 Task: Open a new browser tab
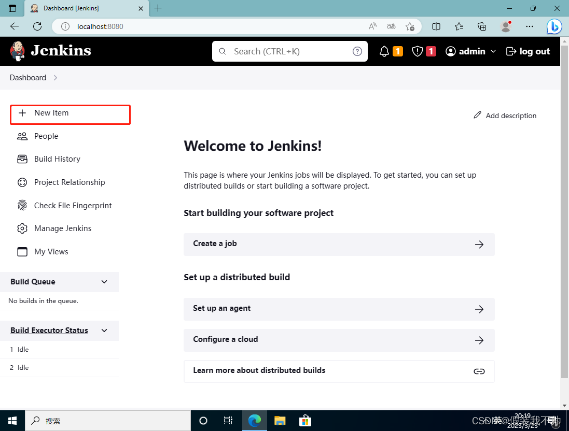(x=158, y=8)
